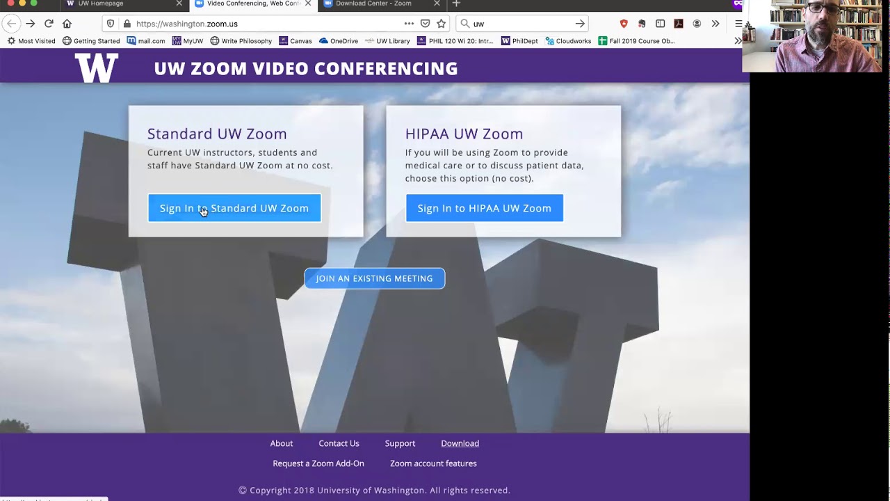
Task: Open the Canvas bookmark
Action: coord(296,41)
